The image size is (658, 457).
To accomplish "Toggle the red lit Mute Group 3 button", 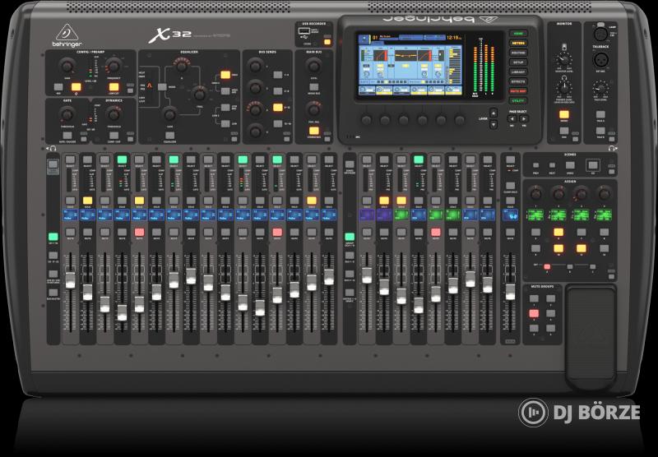I will [x=534, y=314].
